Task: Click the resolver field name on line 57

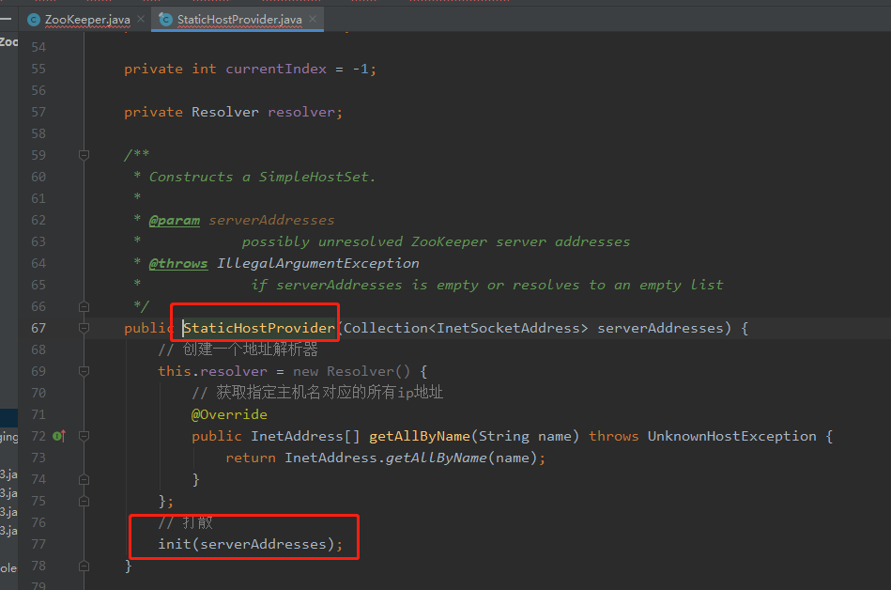Action: click(301, 112)
